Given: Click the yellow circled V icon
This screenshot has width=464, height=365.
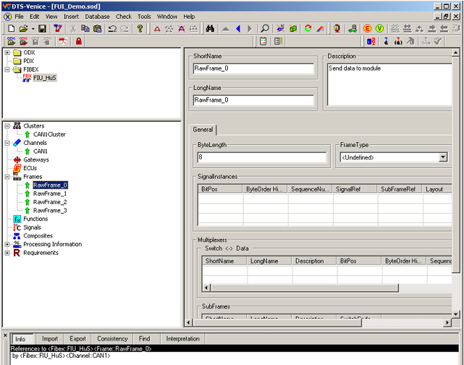Looking at the screenshot, I should (x=379, y=29).
